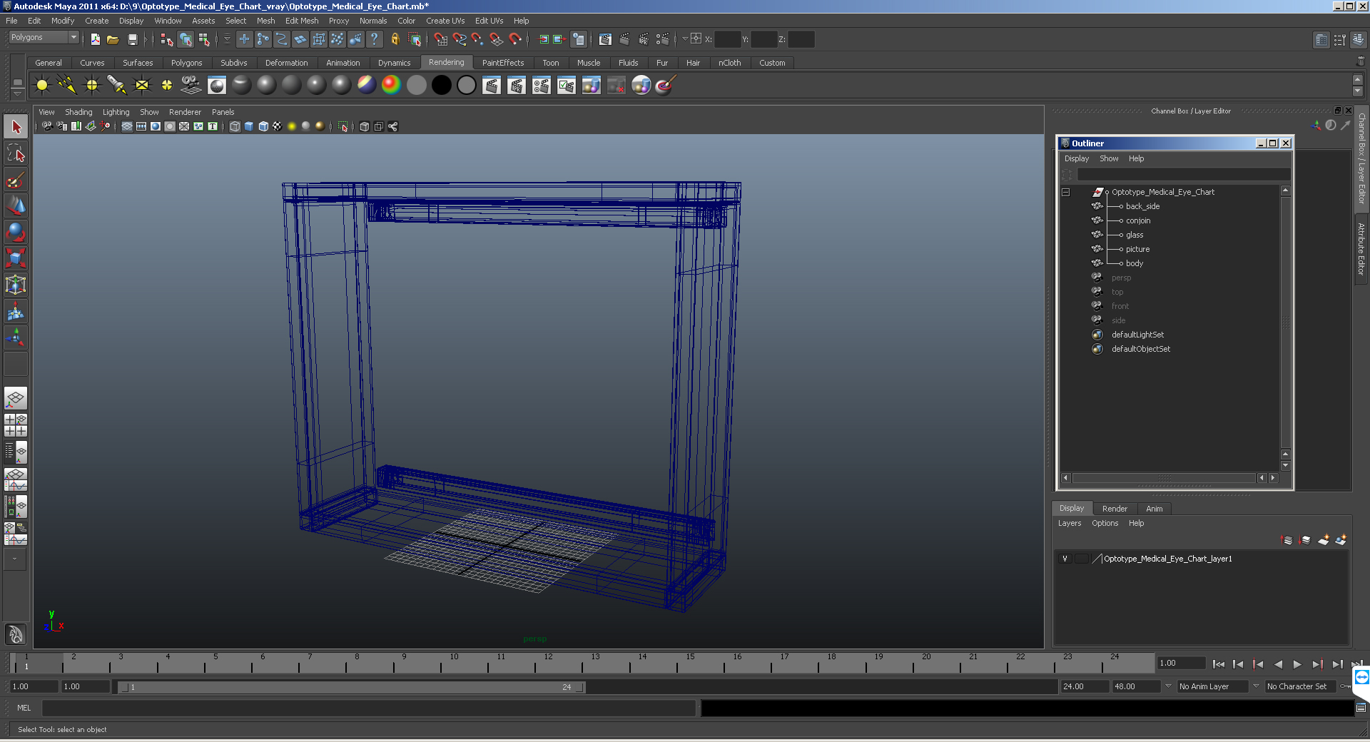Select the Lasso tool in the toolbox
Screen dimensions: 1370x742
(x=16, y=153)
